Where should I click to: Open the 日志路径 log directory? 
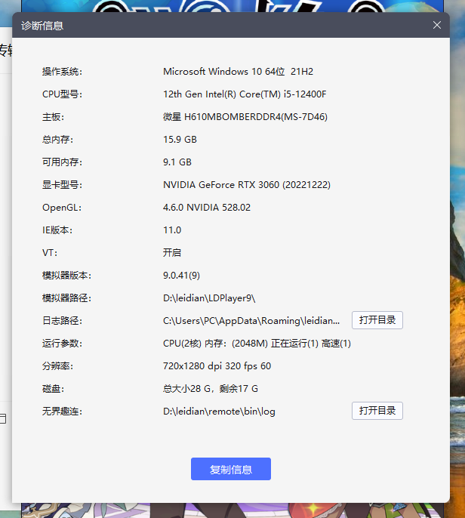pos(377,320)
